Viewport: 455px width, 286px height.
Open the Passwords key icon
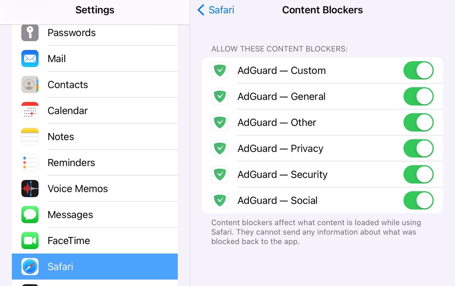30,33
